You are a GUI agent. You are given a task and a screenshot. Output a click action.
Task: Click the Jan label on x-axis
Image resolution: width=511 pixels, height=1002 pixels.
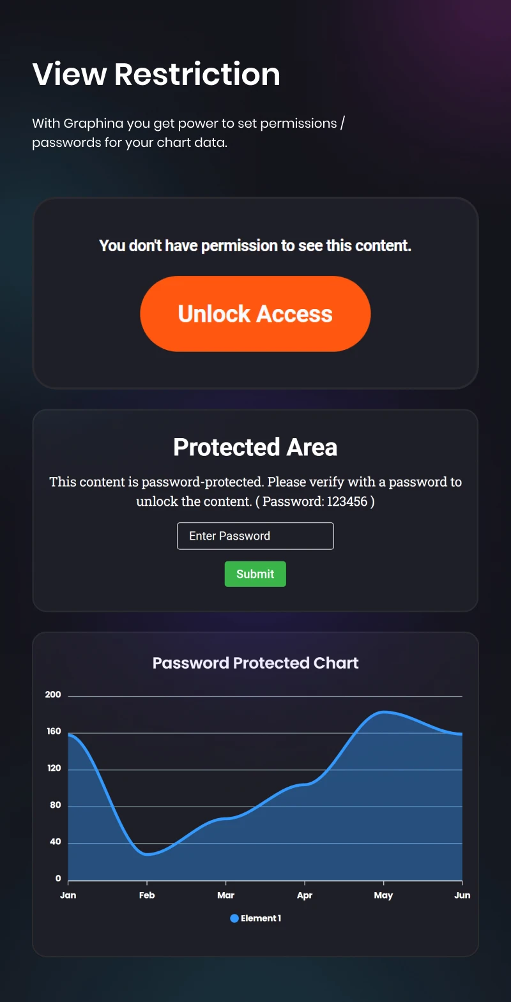pyautogui.click(x=68, y=895)
